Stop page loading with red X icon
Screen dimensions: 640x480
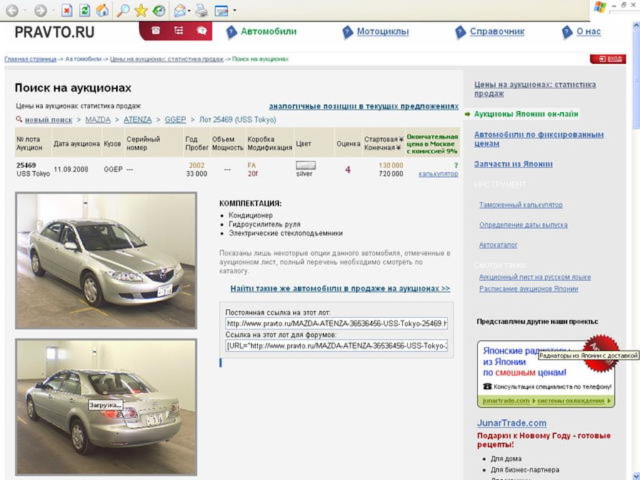(66, 10)
